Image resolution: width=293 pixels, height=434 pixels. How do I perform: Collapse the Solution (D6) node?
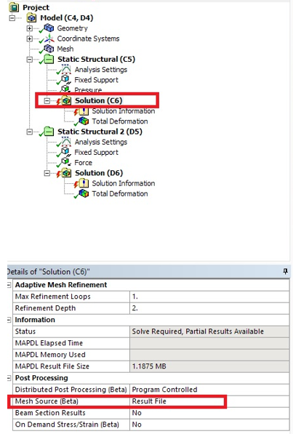[47, 173]
